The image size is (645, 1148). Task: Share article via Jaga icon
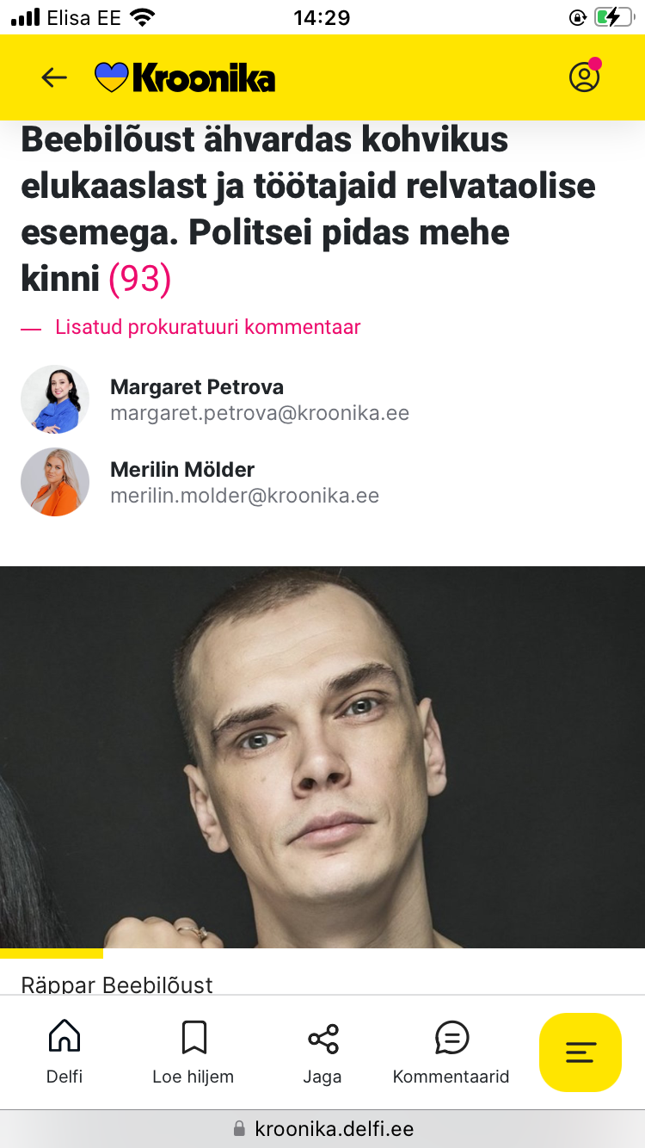pyautogui.click(x=322, y=1052)
